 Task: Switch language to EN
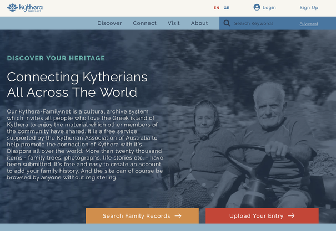pos(217,8)
